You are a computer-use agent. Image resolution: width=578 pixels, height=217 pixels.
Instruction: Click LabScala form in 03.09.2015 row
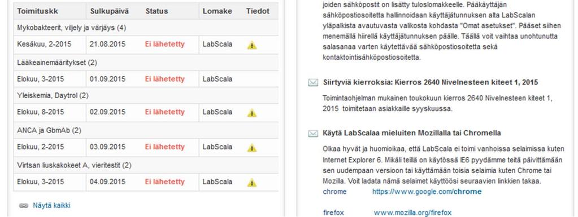tap(218, 147)
